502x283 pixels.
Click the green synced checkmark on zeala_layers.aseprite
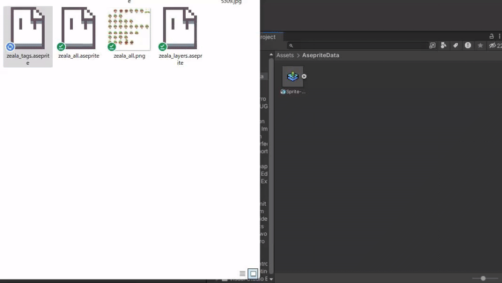(162, 47)
